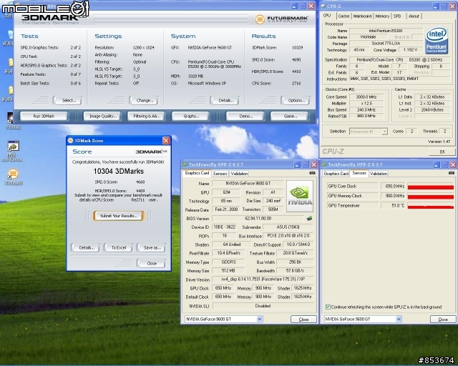Click the 10304 3DMarks score text

(118, 171)
